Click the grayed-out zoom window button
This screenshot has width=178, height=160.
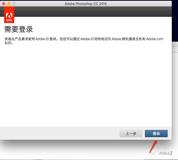[x=14, y=4]
